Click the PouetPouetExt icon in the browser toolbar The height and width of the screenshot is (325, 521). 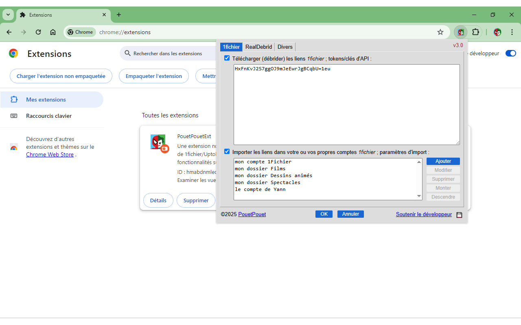460,32
